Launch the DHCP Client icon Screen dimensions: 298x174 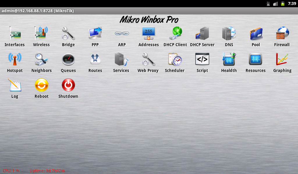point(175,33)
